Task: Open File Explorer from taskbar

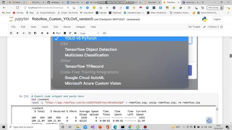Action: pos(78,127)
